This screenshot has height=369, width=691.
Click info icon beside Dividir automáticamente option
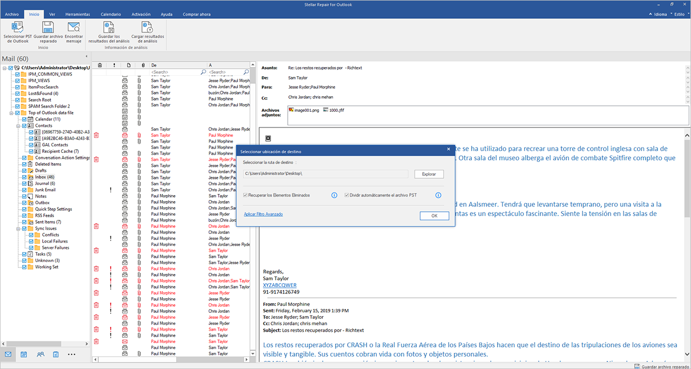[438, 195]
